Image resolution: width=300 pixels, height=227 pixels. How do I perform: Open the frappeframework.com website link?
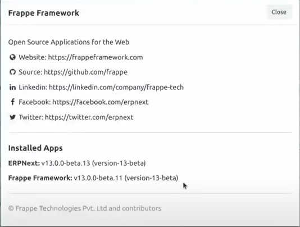[x=96, y=57]
